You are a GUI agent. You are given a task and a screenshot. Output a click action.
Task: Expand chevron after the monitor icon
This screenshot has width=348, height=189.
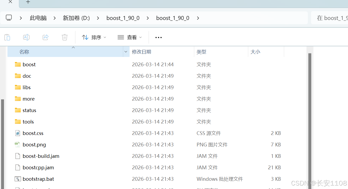pyautogui.click(x=21, y=18)
